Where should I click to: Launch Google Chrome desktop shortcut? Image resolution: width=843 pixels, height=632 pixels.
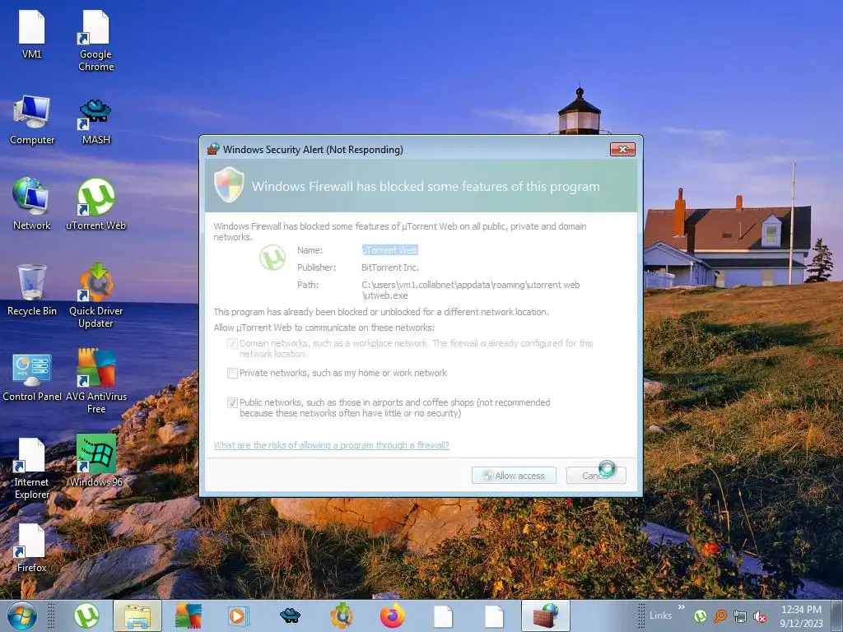(x=95, y=40)
